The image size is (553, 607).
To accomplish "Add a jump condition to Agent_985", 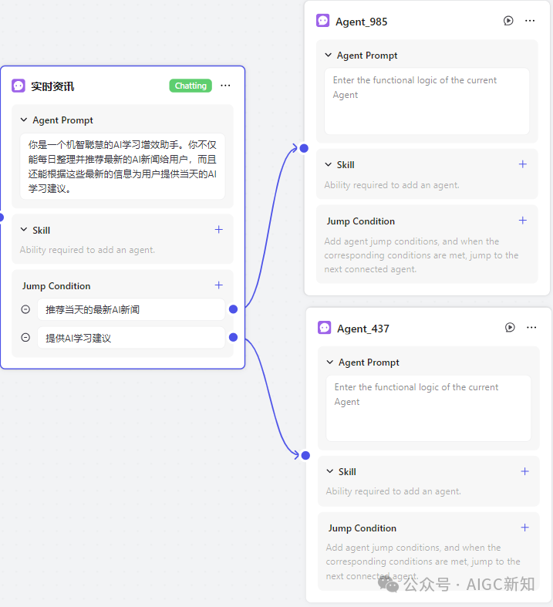I will [522, 221].
